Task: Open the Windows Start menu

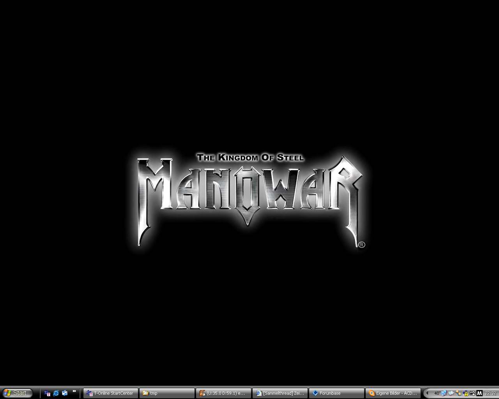Action: 17,393
